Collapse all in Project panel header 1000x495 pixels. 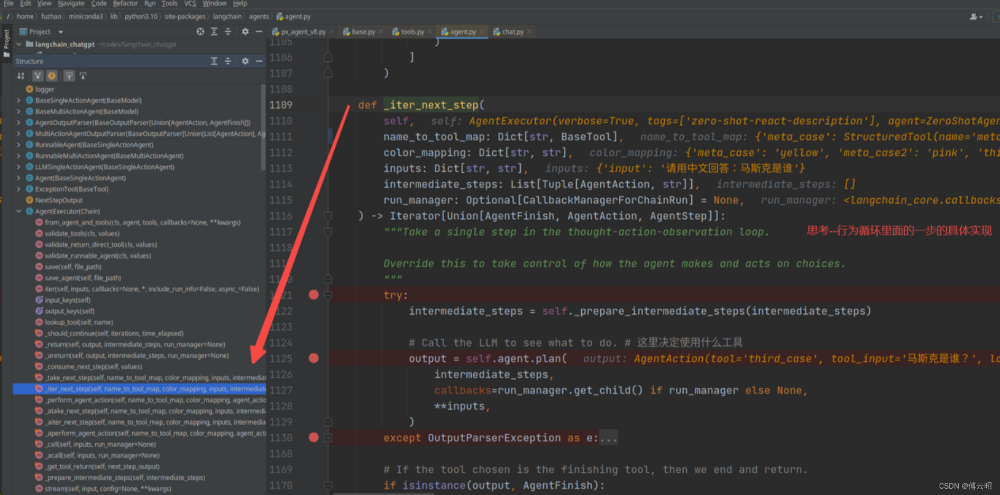click(x=228, y=32)
